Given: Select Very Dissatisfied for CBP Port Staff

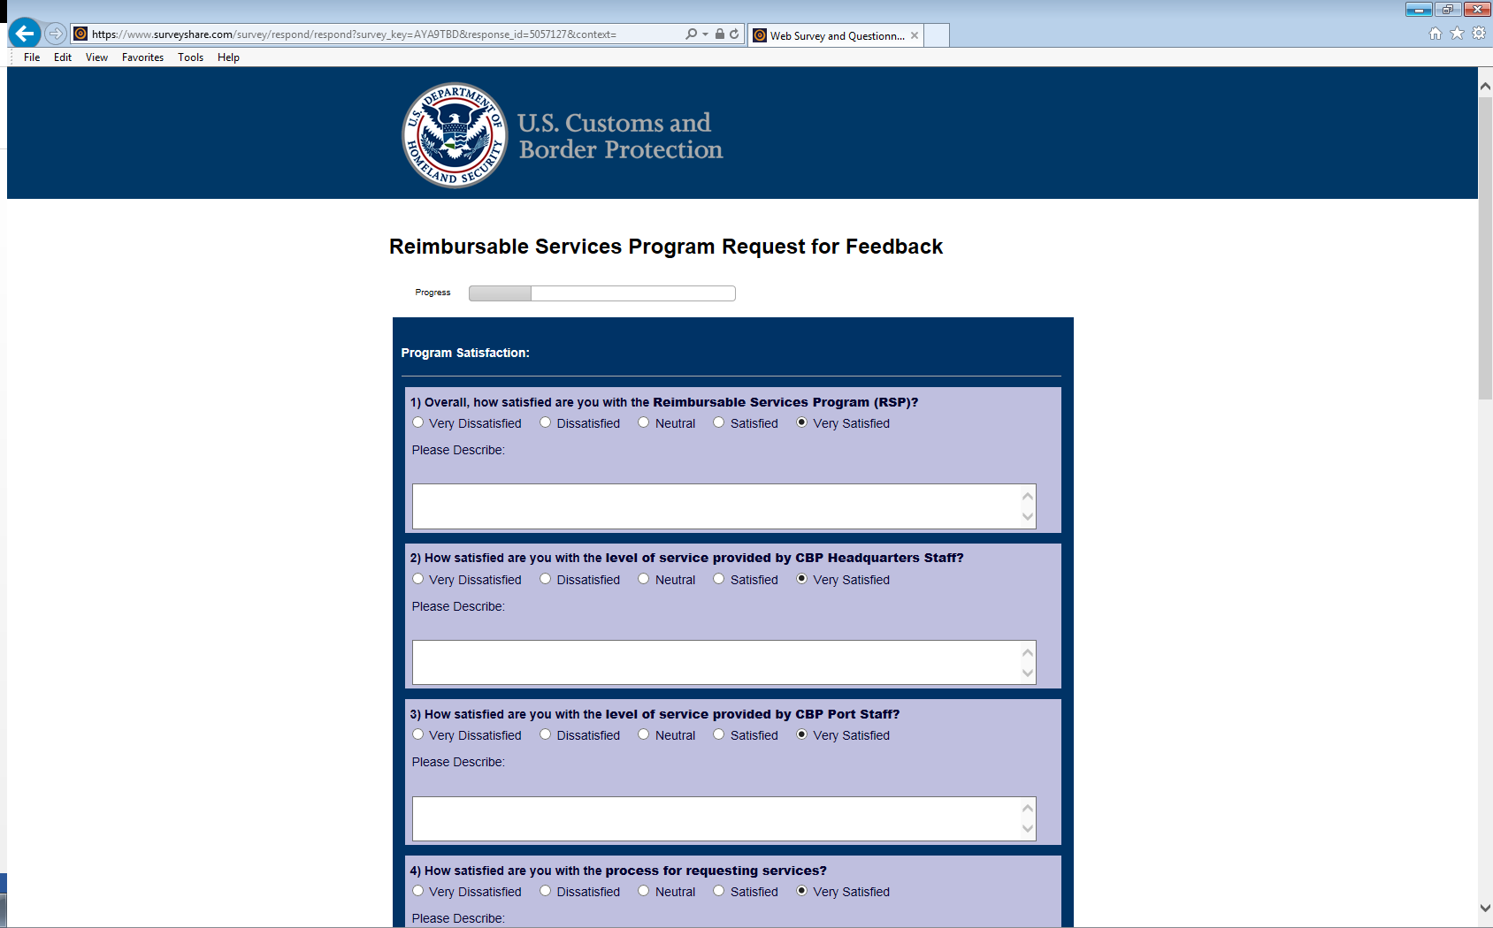Looking at the screenshot, I should tap(418, 734).
